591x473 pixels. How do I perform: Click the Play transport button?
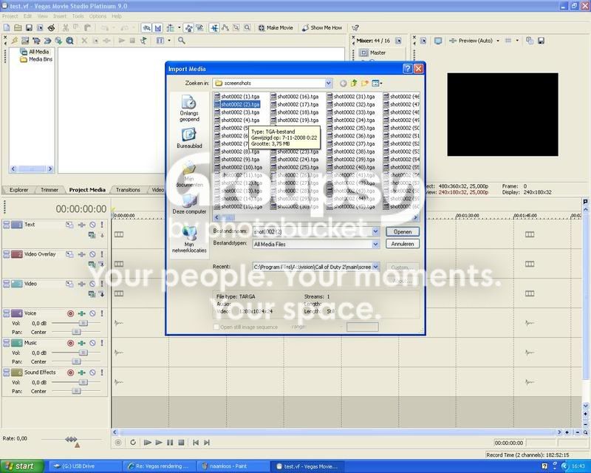[x=159, y=443]
